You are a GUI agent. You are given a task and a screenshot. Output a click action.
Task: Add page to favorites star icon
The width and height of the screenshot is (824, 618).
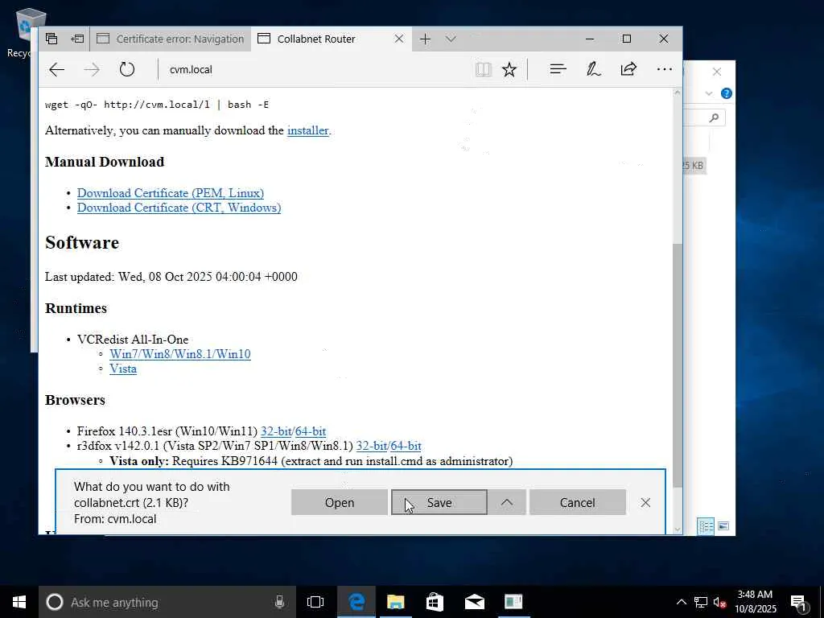(509, 69)
